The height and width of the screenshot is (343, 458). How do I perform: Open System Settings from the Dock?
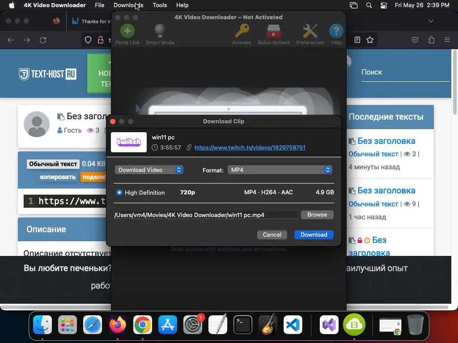pyautogui.click(x=193, y=325)
